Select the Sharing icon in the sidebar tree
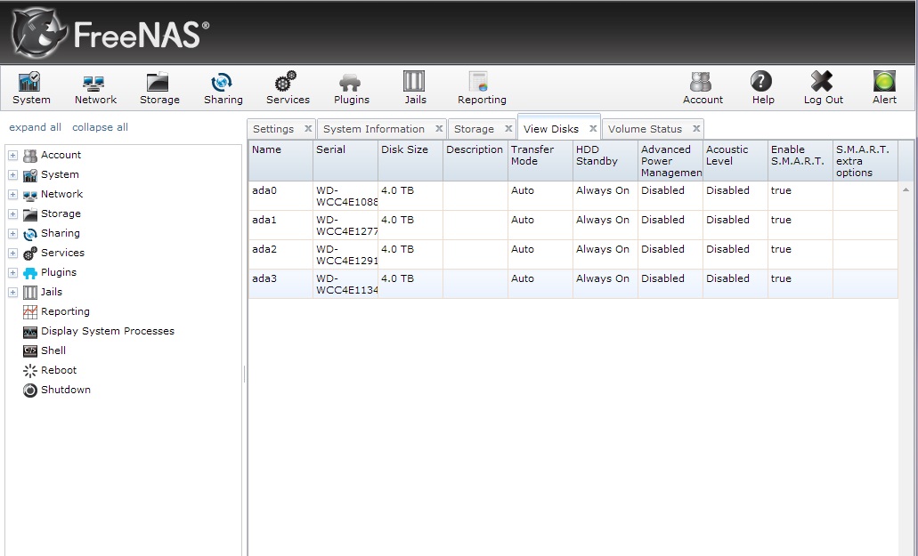918x556 pixels. [30, 234]
